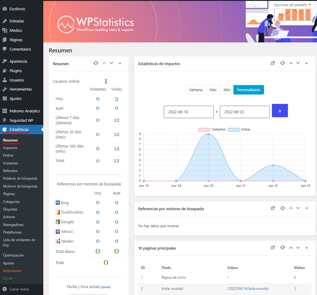The image size is (317, 295).
Task: Open Palabras de búsqueda submenu item
Action: tap(20, 178)
